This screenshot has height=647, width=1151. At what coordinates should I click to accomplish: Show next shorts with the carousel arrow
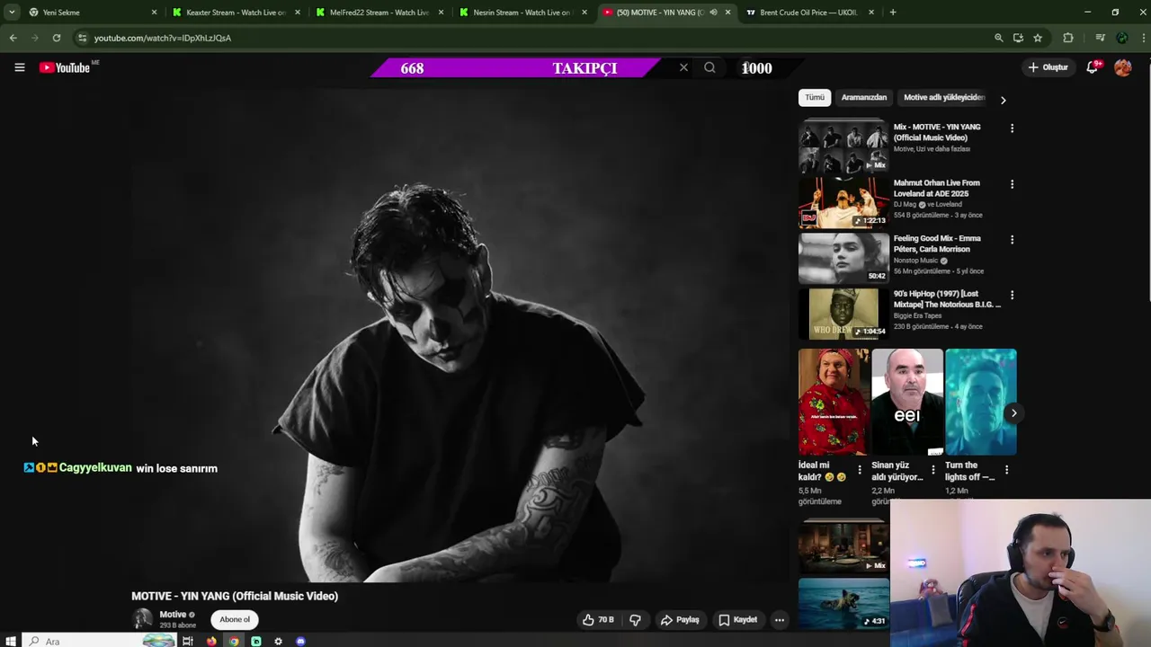1013,413
